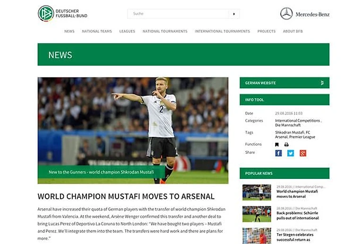The width and height of the screenshot is (345, 244).
Task: Click the Mercedes-Benz sponsor logo
Action: tap(305, 14)
